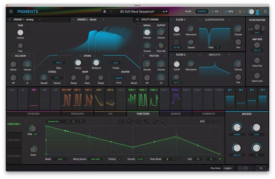Select the square wave function shape
Viewport: 275px width, 179px height.
click(164, 121)
